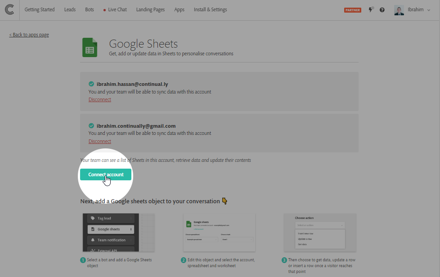Screen dimensions: 440x277
Task: Click 'Edit this object and select' step caption
Action: (221, 263)
